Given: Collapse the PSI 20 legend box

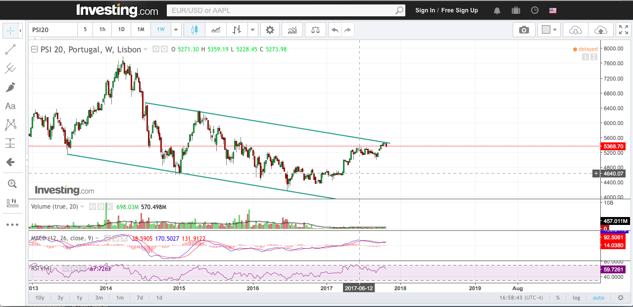Looking at the screenshot, I should pyautogui.click(x=34, y=49).
